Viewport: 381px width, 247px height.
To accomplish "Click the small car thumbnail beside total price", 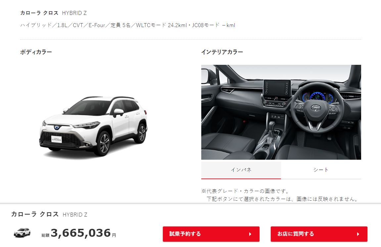I will pyautogui.click(x=22, y=233).
